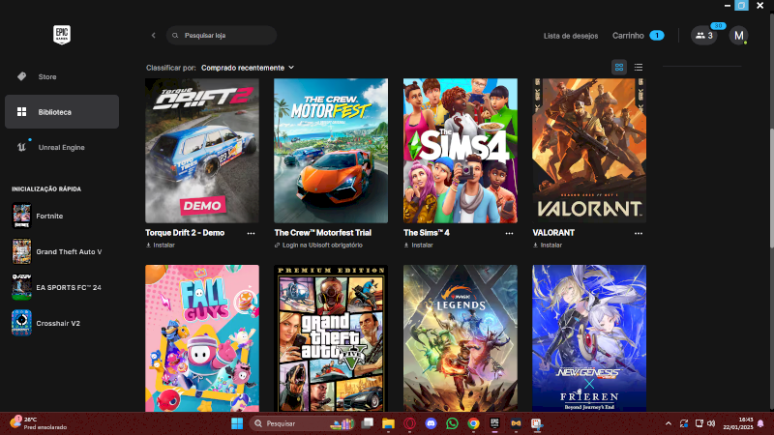Open the volume control in the tray
The height and width of the screenshot is (435, 774).
[711, 423]
